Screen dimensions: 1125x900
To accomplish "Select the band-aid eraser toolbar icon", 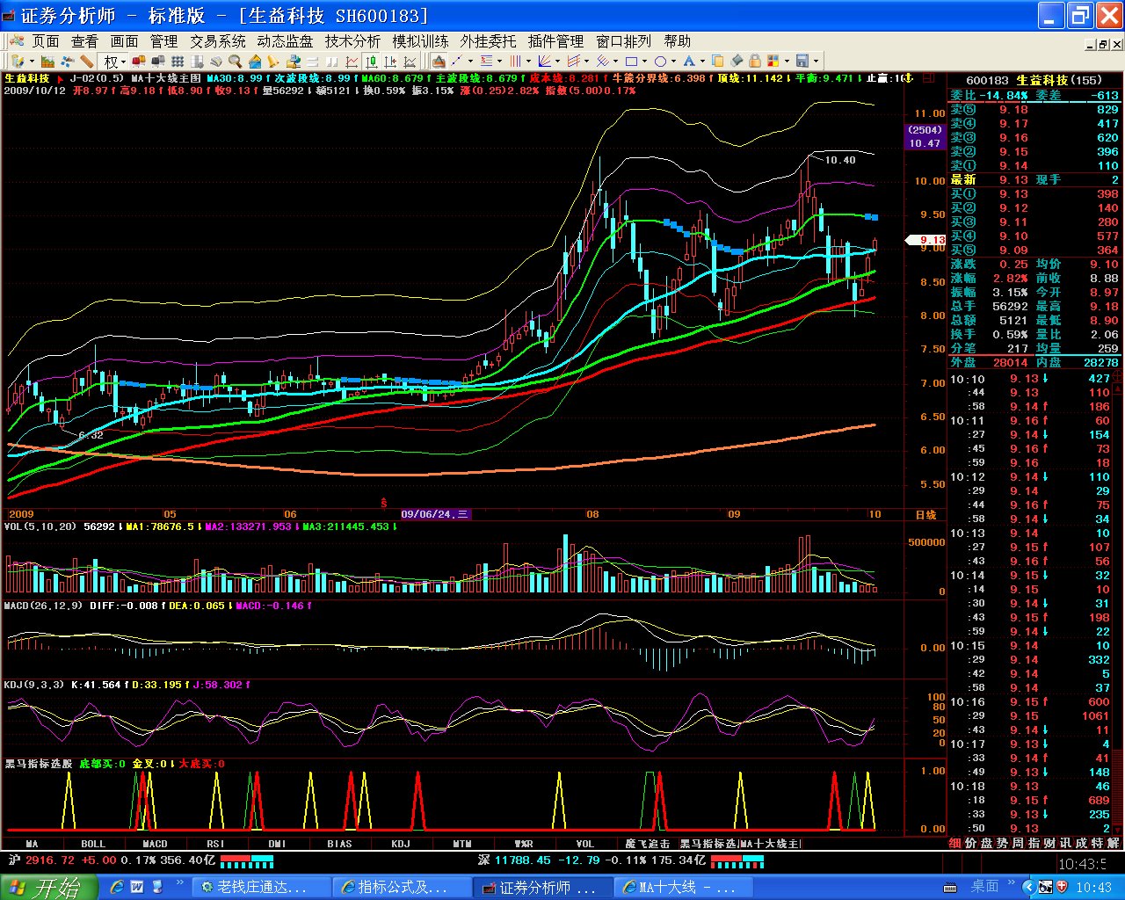I will [x=87, y=62].
